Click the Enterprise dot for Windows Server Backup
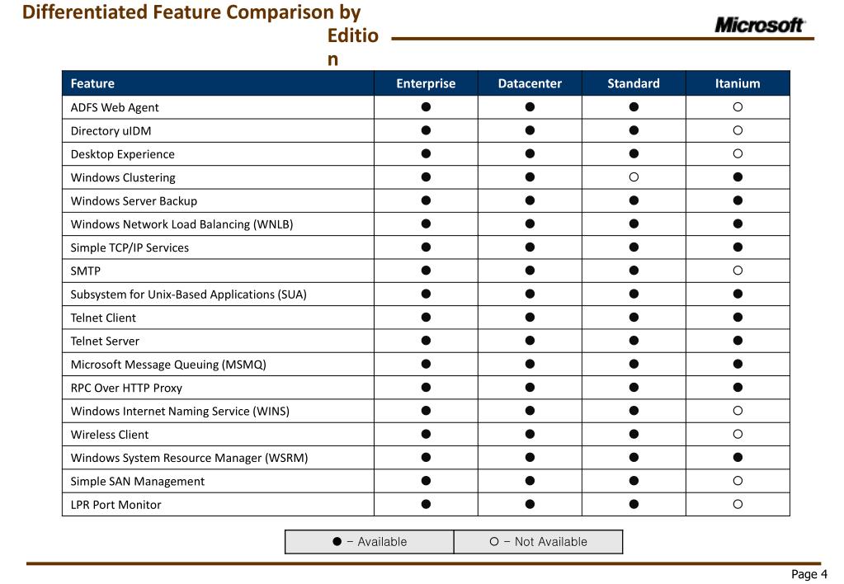 pos(426,200)
